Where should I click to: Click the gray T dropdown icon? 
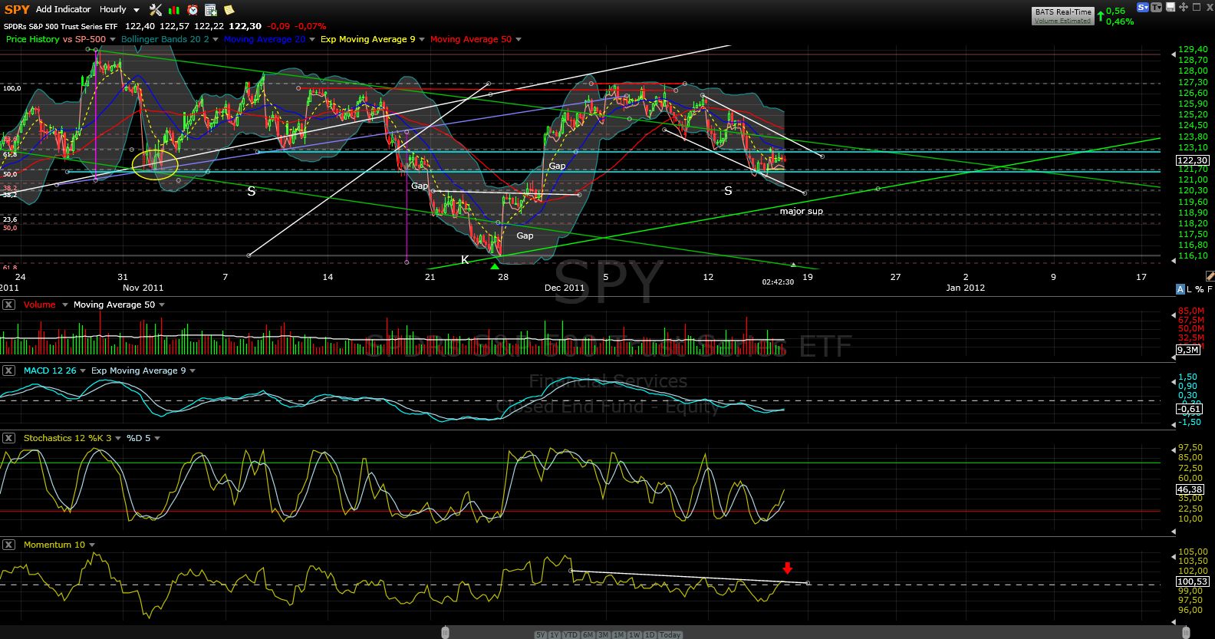(x=1157, y=7)
